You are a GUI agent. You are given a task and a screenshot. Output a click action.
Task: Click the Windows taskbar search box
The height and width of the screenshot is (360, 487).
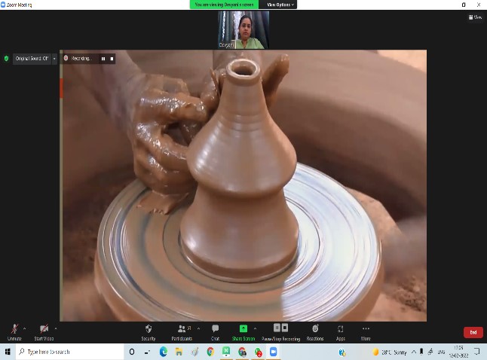point(68,352)
